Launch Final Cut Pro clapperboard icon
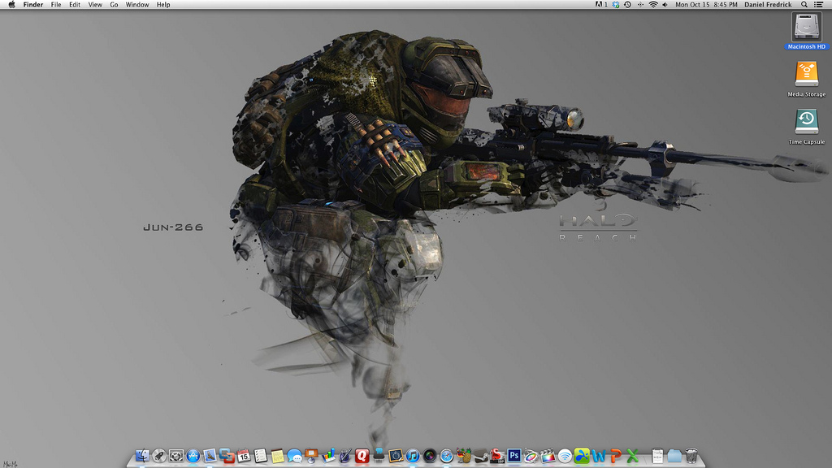This screenshot has width=832, height=468. click(548, 455)
